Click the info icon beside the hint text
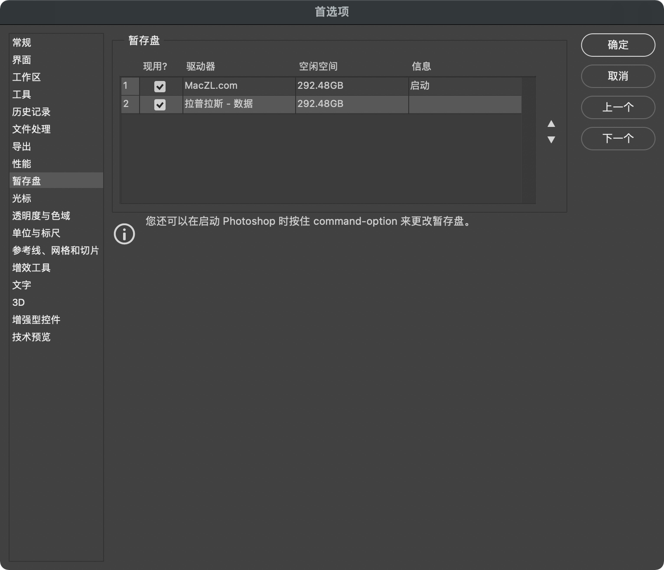The height and width of the screenshot is (570, 664). pyautogui.click(x=124, y=234)
